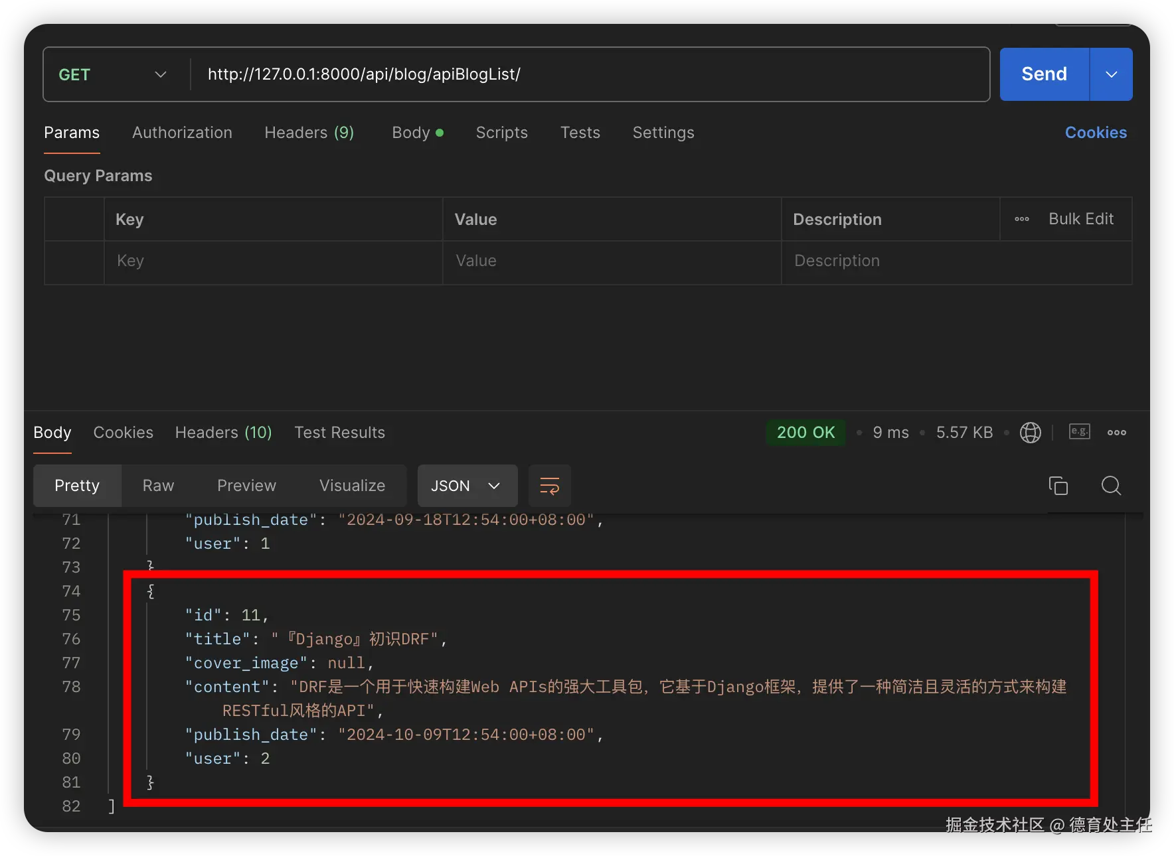This screenshot has width=1174, height=856.
Task: Click the 9 ms response time
Action: (x=890, y=433)
